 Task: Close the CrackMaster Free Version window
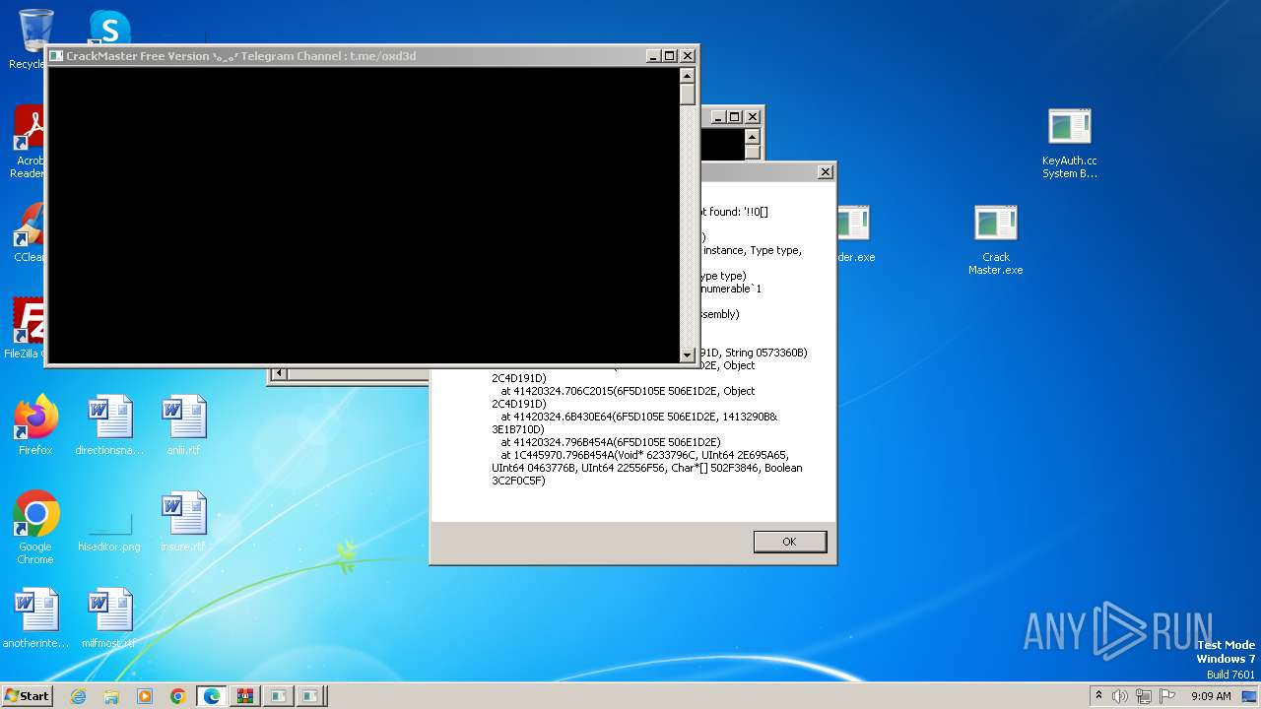(688, 56)
